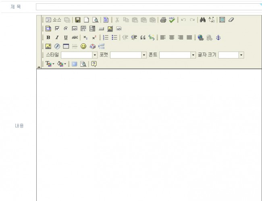Click the Redo arrow icon

(x=192, y=20)
